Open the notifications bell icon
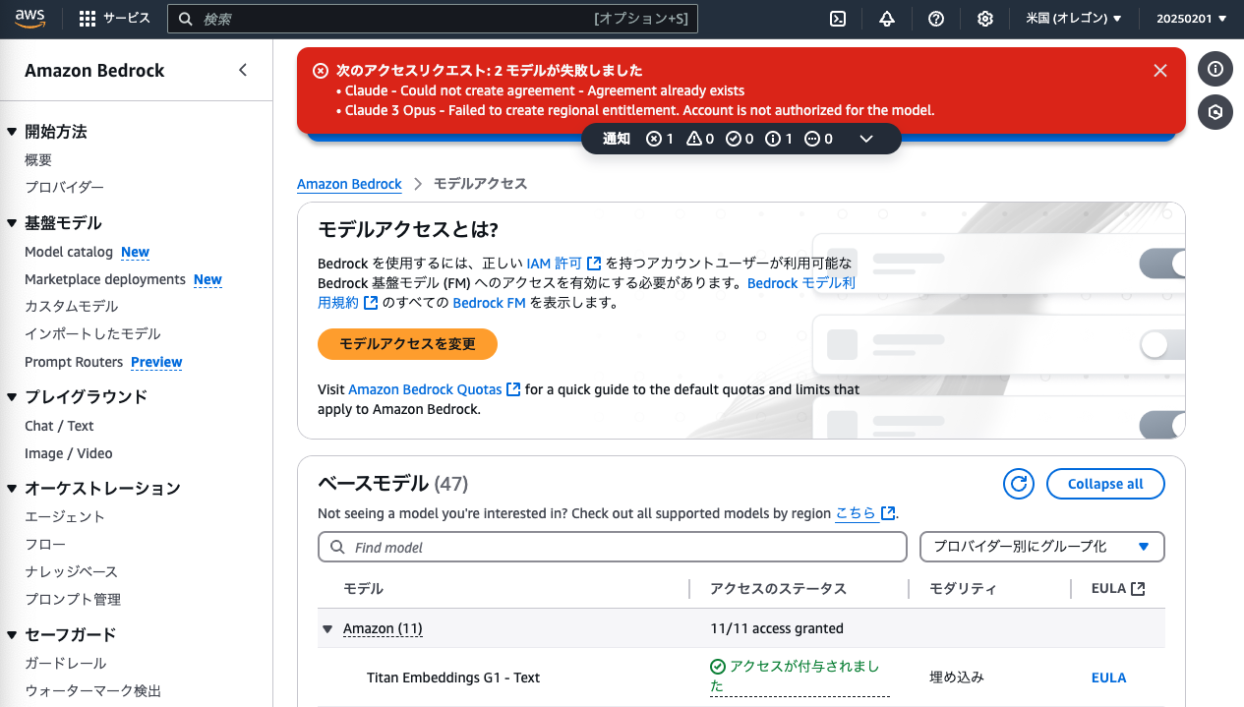1244x707 pixels. [x=886, y=18]
